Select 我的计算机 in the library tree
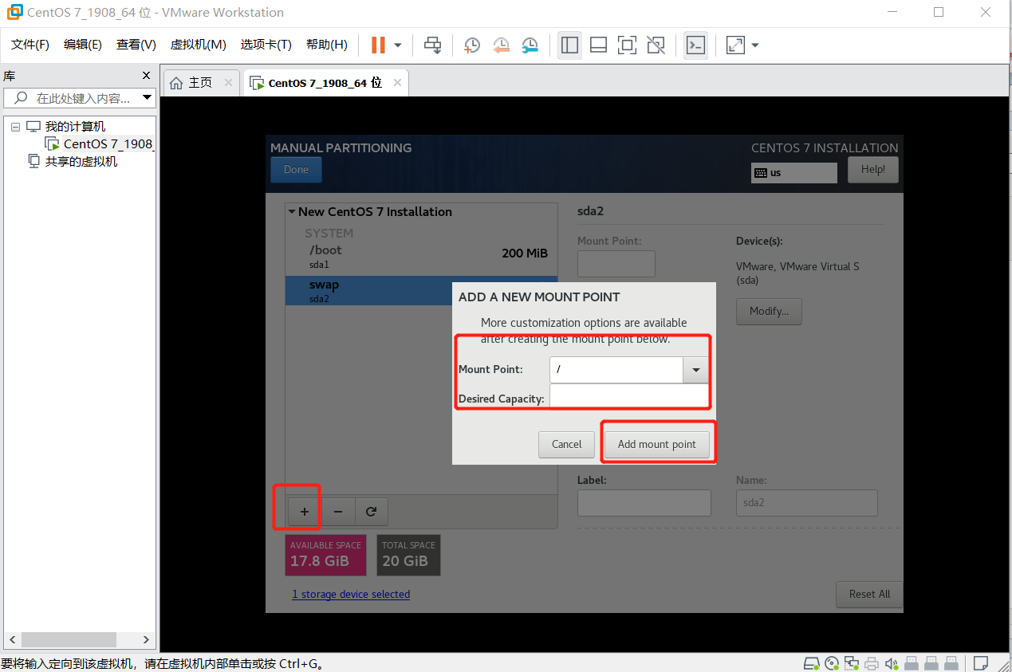1012x672 pixels. (x=75, y=127)
